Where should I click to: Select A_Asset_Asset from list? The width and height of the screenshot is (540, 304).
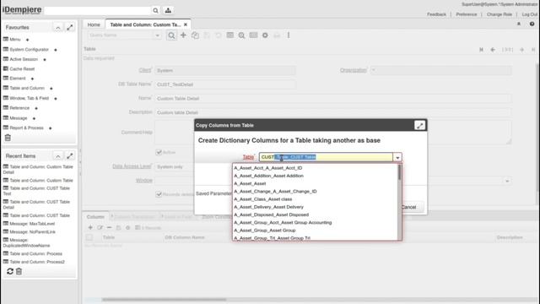coord(250,183)
